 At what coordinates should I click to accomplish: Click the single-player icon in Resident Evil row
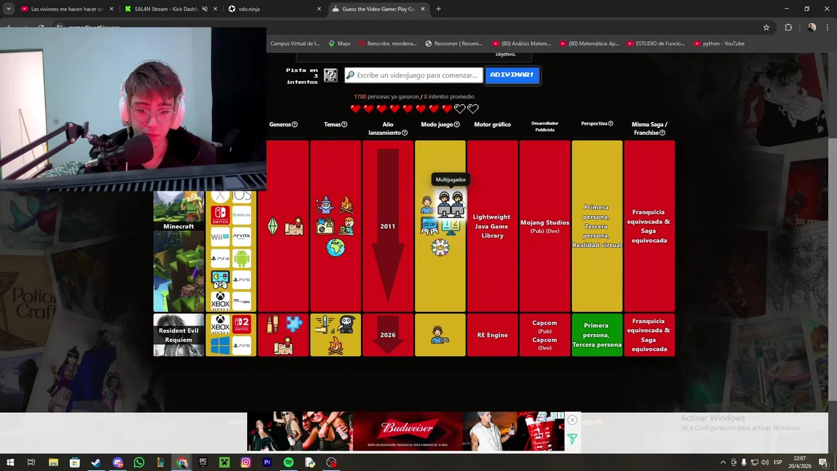pos(440,335)
